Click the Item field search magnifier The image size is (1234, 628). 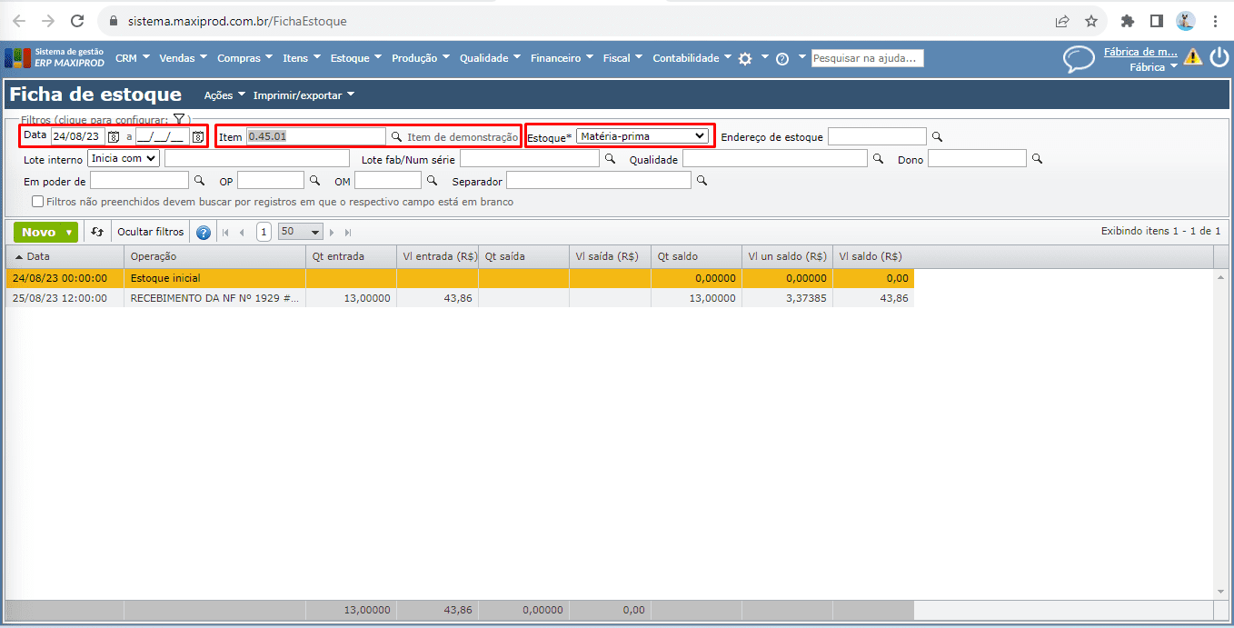pos(396,136)
